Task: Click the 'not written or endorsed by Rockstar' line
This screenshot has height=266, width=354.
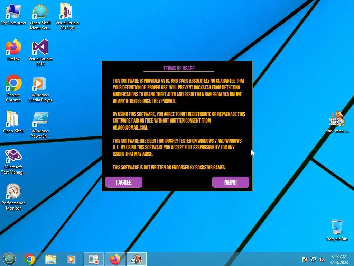Action: (x=169, y=167)
